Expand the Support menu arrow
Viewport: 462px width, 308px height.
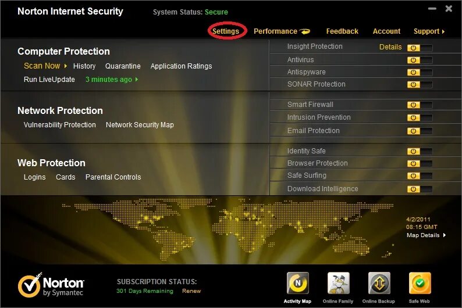(443, 31)
